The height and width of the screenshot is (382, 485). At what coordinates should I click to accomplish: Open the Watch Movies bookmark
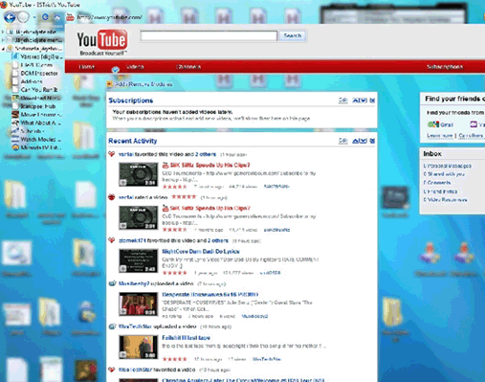40,140
